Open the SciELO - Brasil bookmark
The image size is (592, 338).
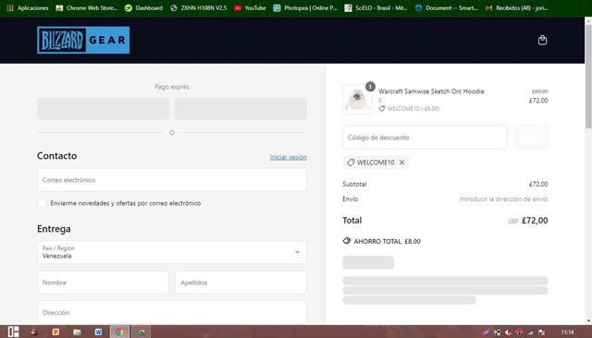(x=376, y=8)
